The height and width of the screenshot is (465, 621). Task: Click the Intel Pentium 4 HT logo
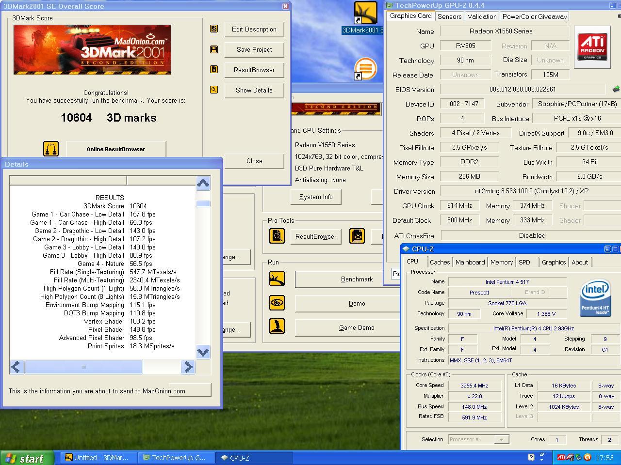click(595, 297)
